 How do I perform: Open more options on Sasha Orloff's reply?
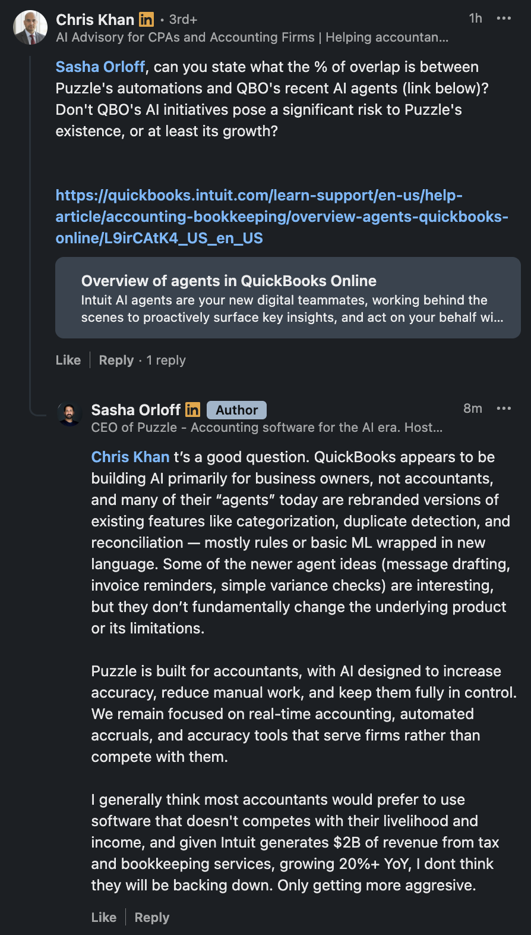[504, 409]
